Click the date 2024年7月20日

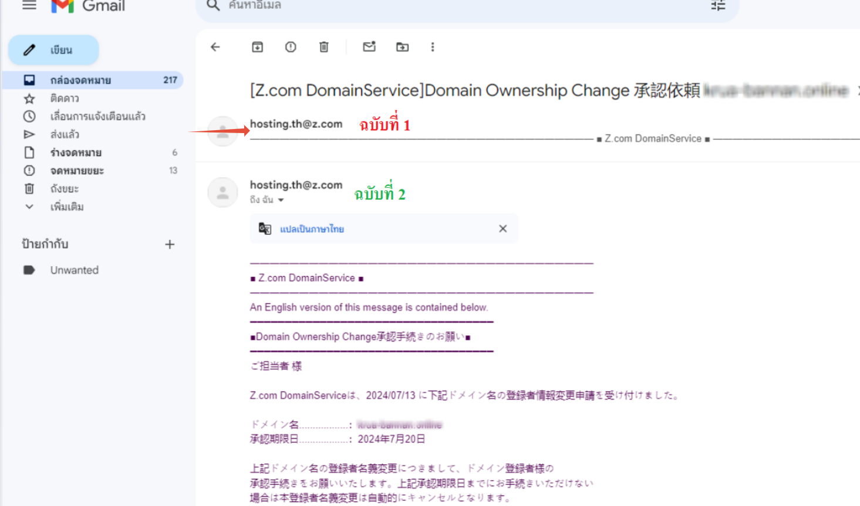click(x=392, y=439)
